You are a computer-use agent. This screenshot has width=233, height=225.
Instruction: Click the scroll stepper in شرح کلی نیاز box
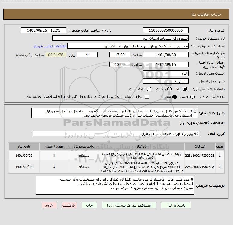click(x=195, y=111)
